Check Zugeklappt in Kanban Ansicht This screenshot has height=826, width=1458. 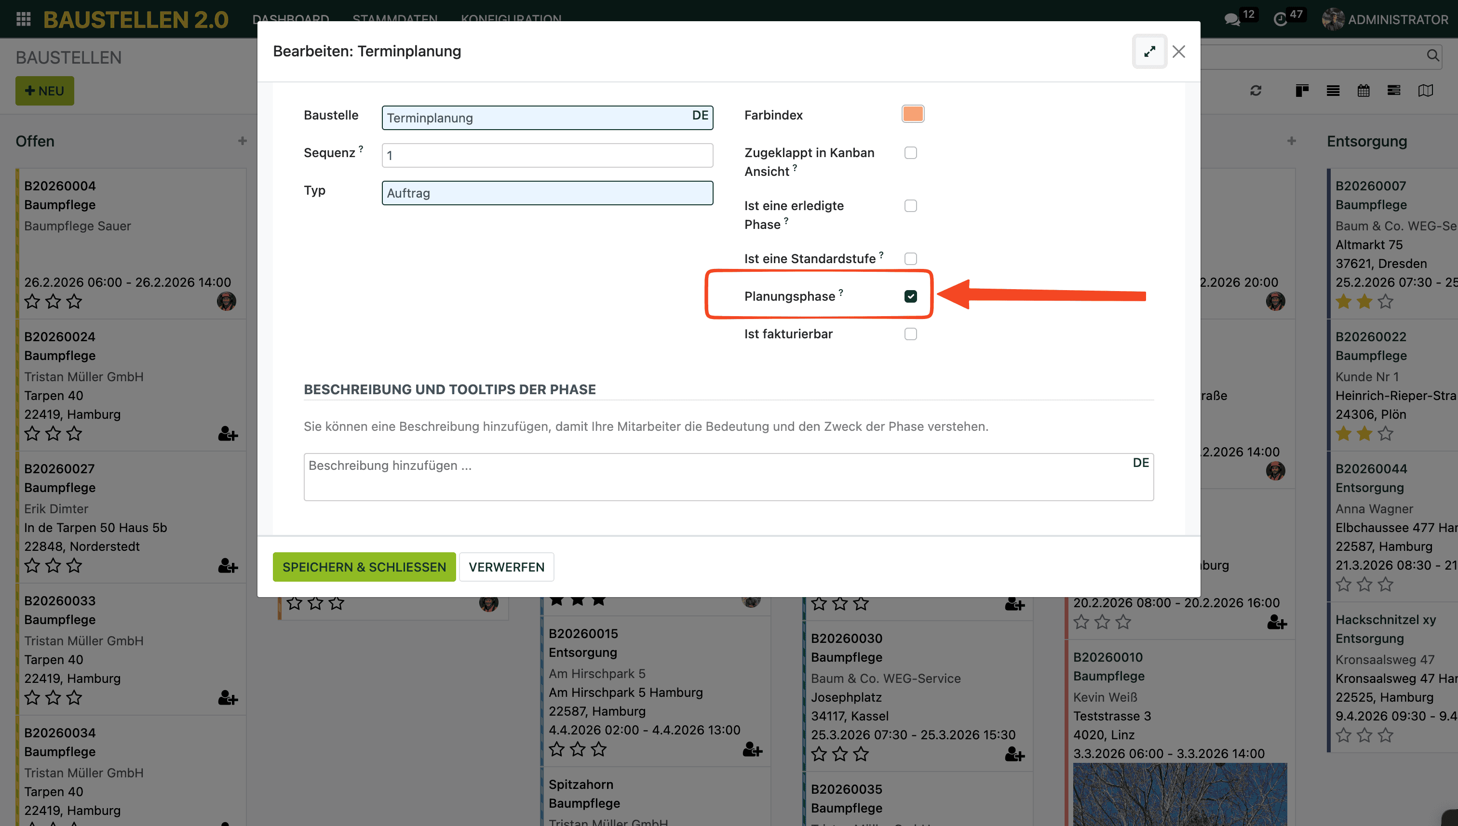[910, 153]
